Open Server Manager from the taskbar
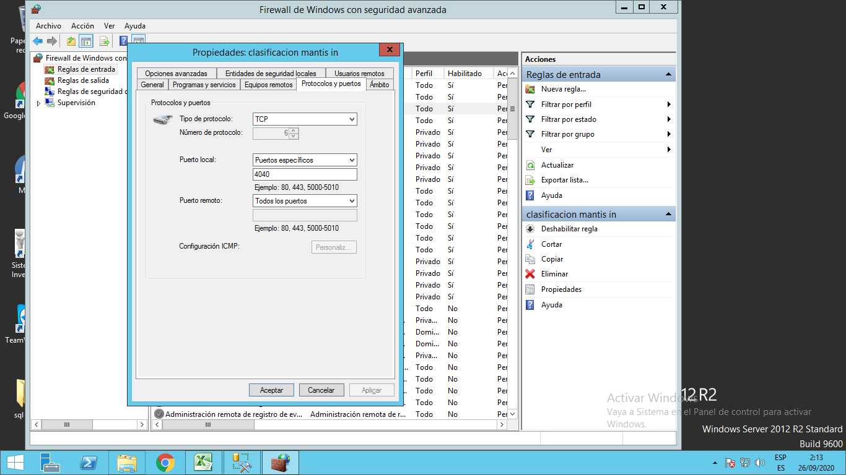 coord(50,463)
